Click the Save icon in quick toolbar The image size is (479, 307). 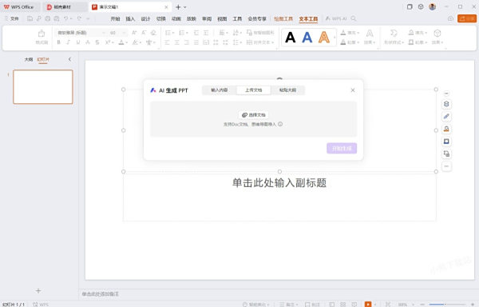30,18
